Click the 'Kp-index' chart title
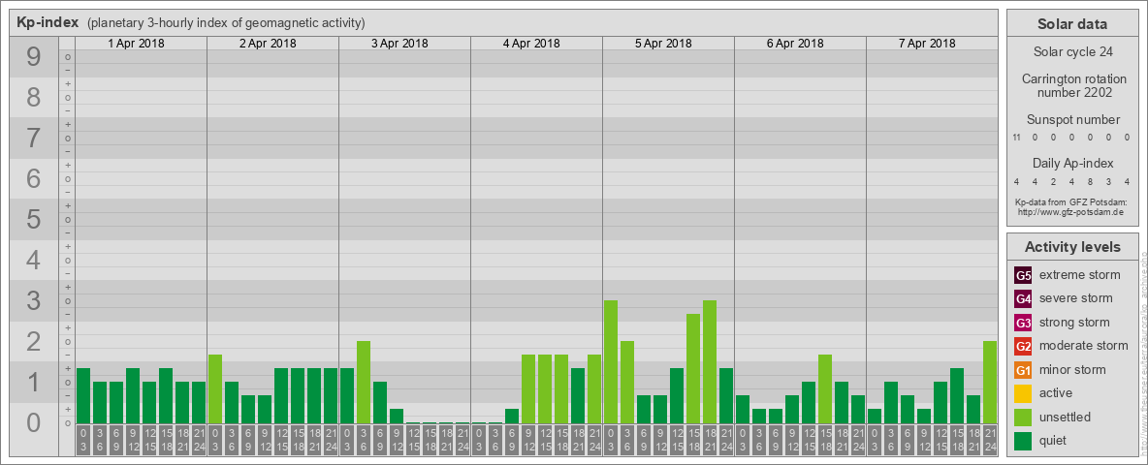 coord(48,22)
